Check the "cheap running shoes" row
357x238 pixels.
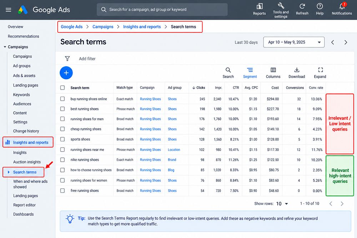pyautogui.click(x=62, y=129)
